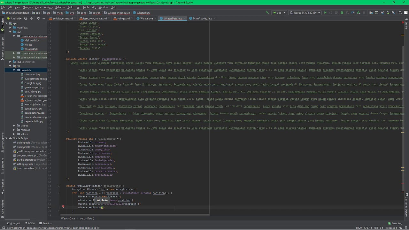Click the project panel settings gear icon

(x=38, y=19)
